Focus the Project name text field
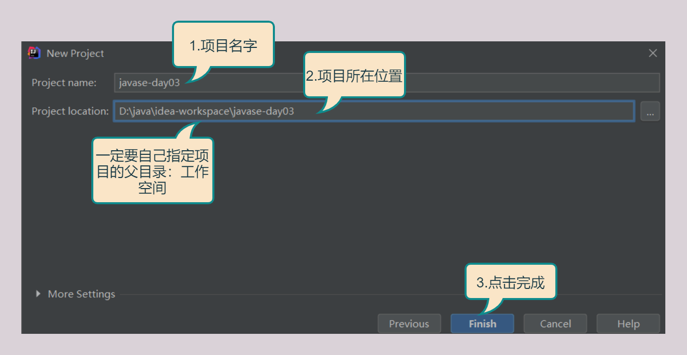The width and height of the screenshot is (687, 355). [x=454, y=83]
